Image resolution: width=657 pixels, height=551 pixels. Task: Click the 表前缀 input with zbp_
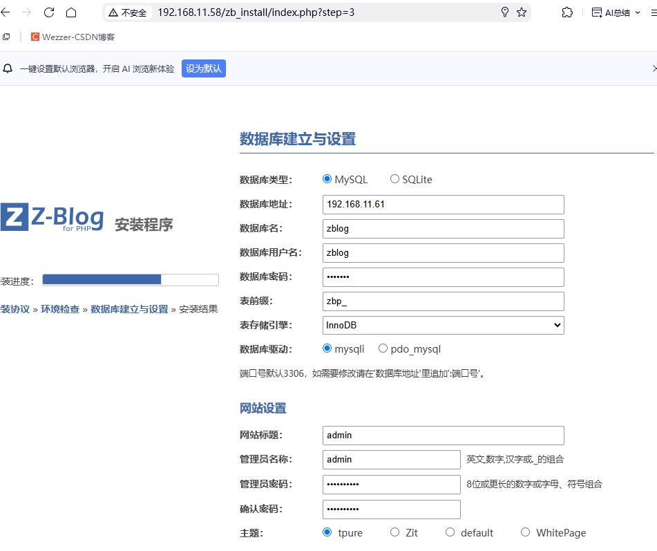tap(444, 301)
